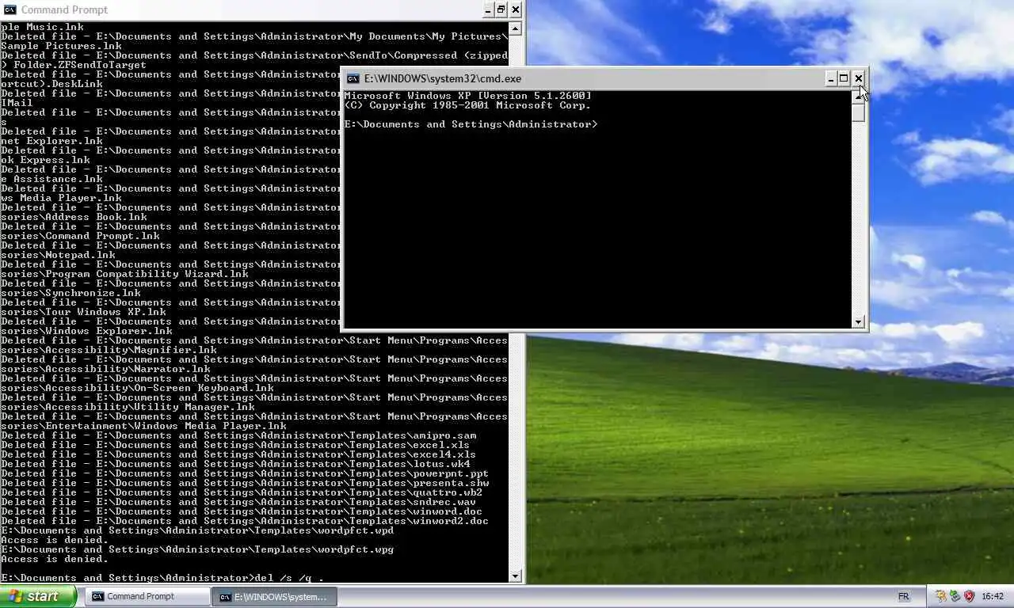Click the 'Templates\sndrec.wav' deleted file line
Image resolution: width=1014 pixels, height=608 pixels.
point(238,502)
